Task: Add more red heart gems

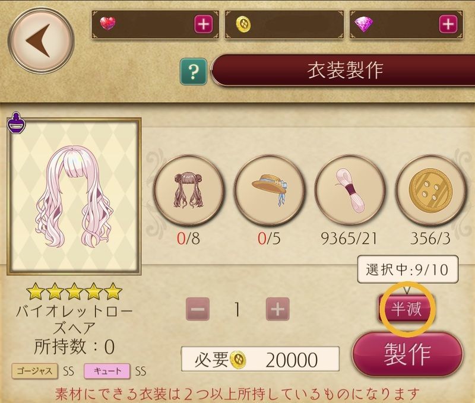Action: (x=204, y=24)
